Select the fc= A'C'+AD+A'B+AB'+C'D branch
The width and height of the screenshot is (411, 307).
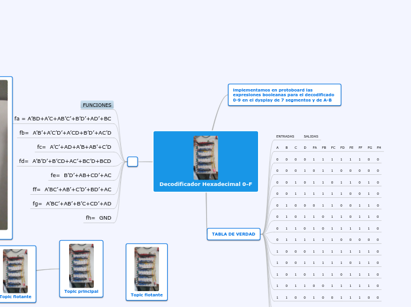click(74, 147)
